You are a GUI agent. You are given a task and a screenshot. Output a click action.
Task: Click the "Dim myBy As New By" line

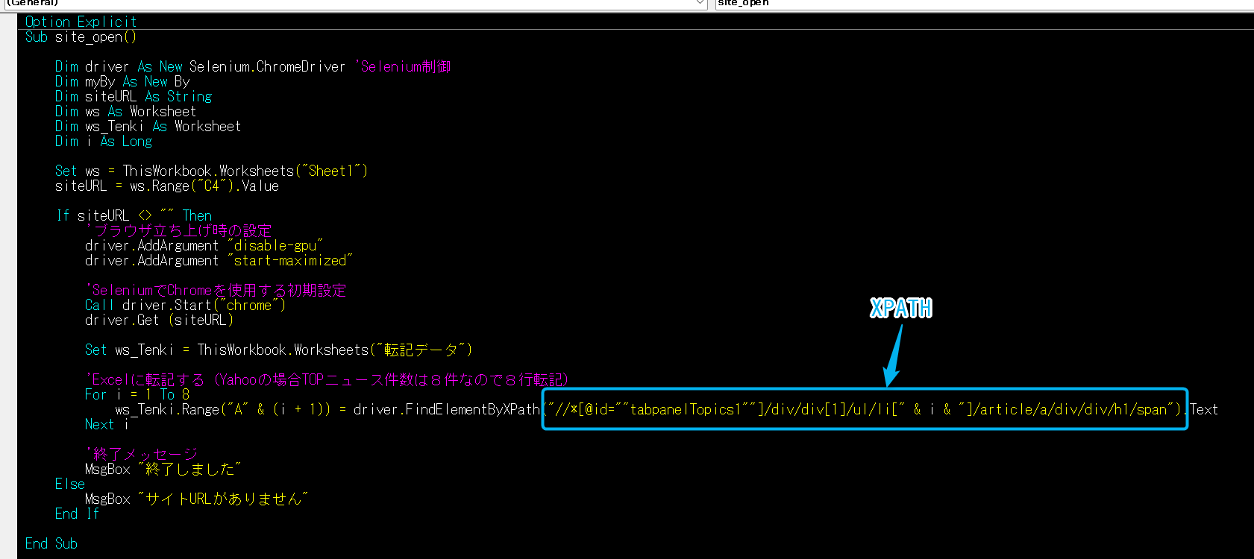pos(122,81)
